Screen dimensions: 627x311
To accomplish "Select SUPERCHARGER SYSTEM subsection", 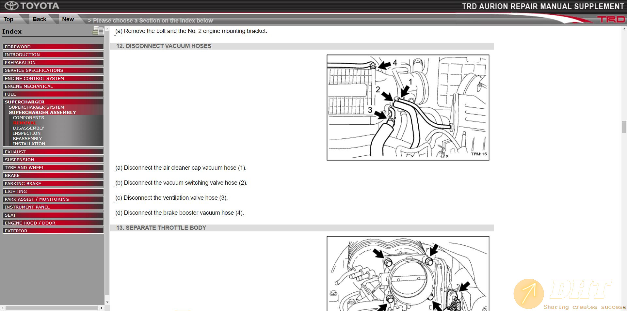I will pos(36,107).
